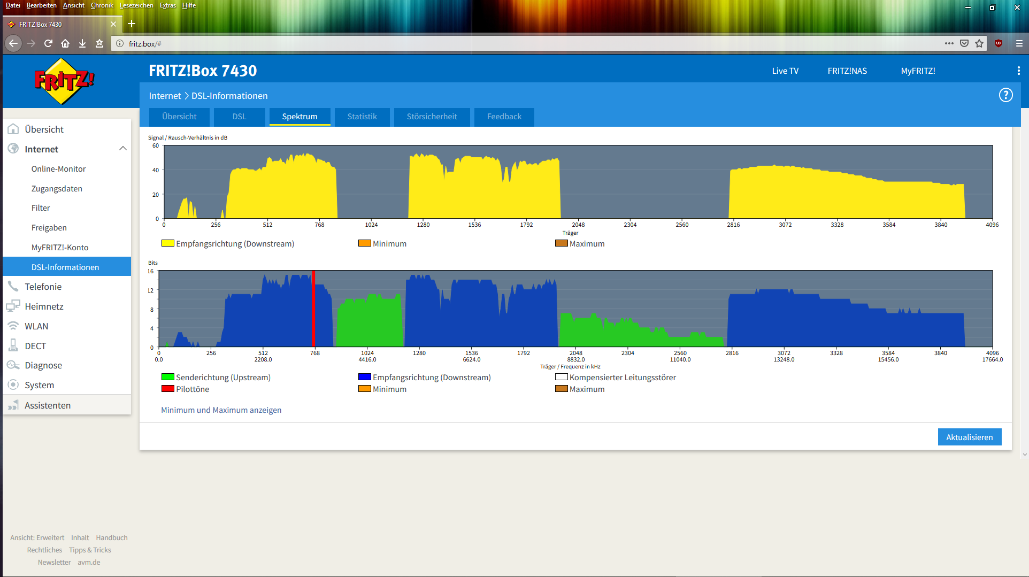Collapse the Internet menu section
This screenshot has width=1029, height=577.
[x=122, y=149]
